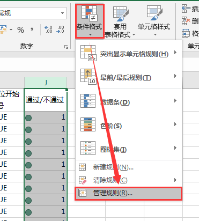Click the New Rule icon
Screen dimensions: 199x221
click(x=83, y=167)
